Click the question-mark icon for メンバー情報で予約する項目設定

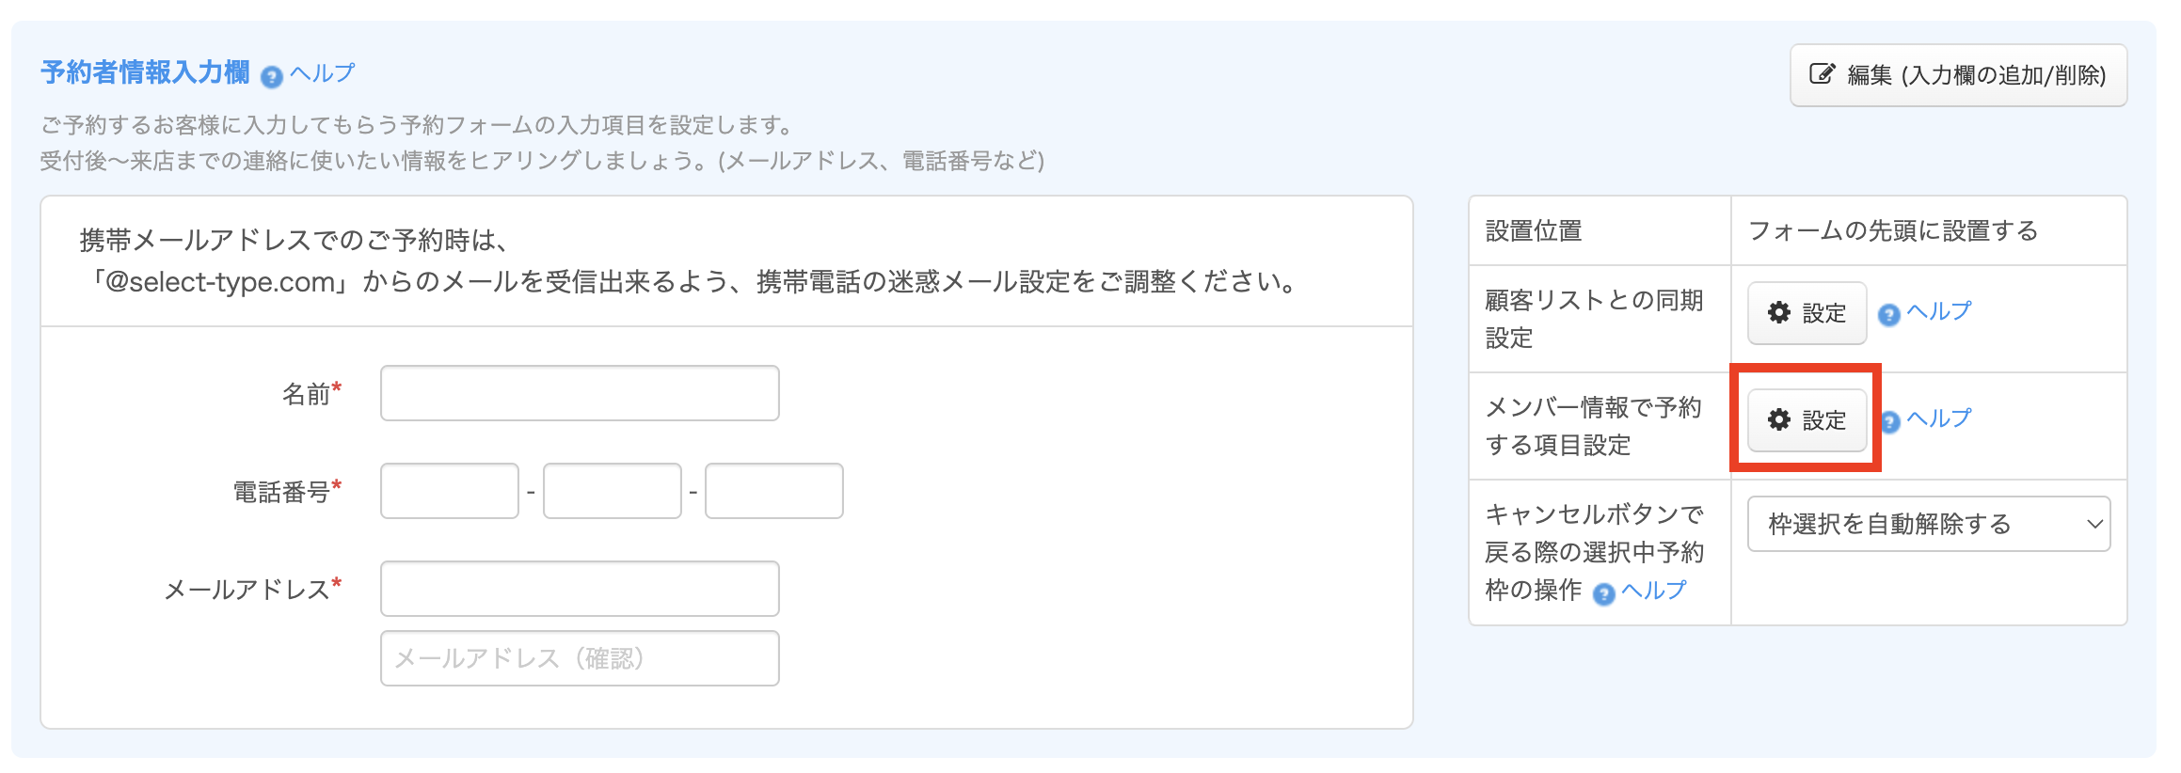(x=1890, y=422)
